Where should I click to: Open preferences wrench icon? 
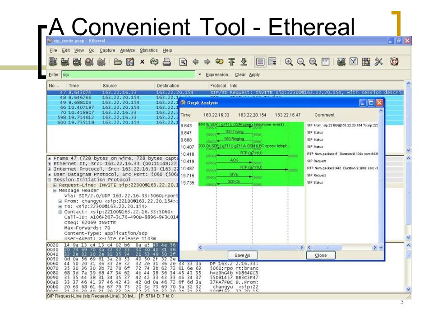[378, 62]
